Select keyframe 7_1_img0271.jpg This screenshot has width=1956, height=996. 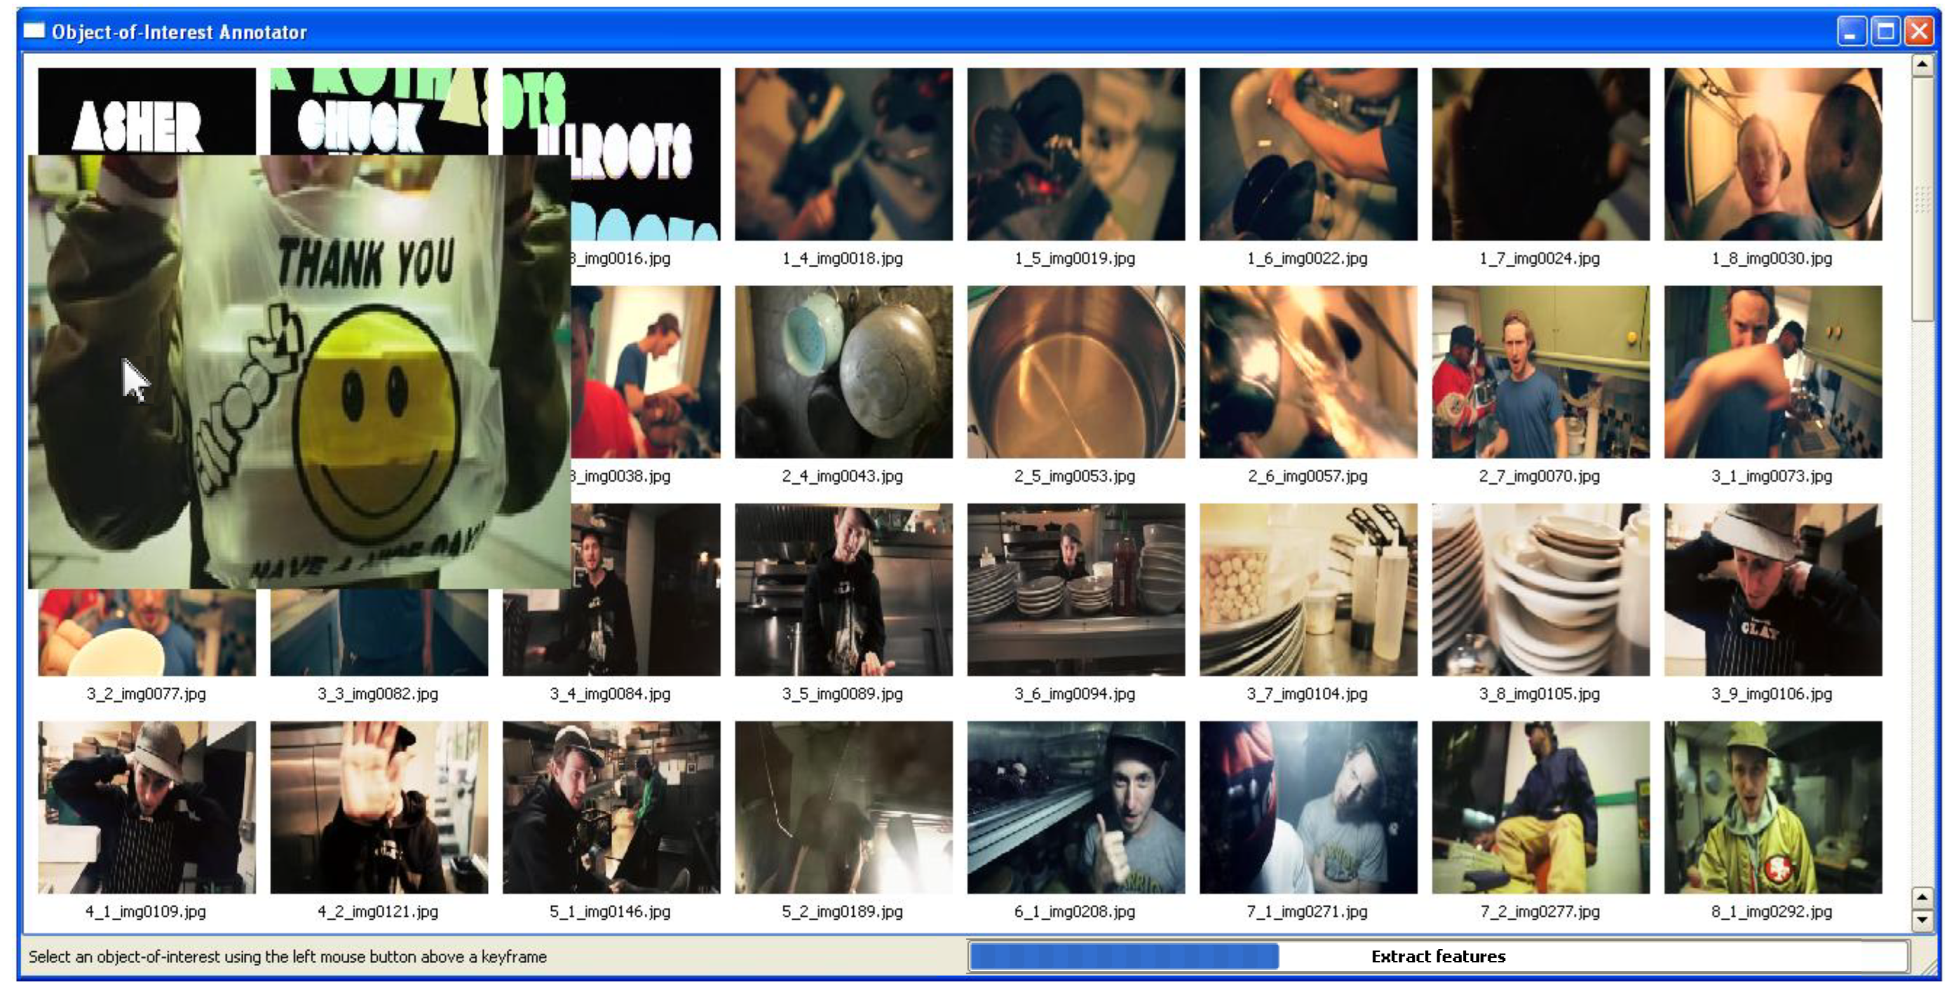pos(1308,807)
